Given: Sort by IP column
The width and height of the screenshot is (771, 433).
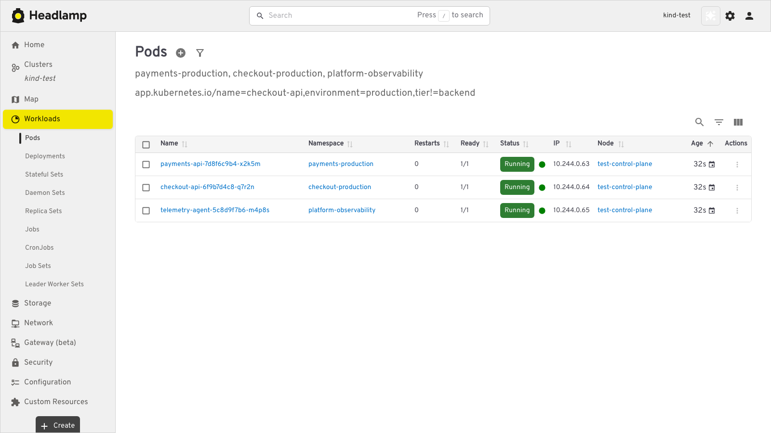Looking at the screenshot, I should tap(569, 144).
